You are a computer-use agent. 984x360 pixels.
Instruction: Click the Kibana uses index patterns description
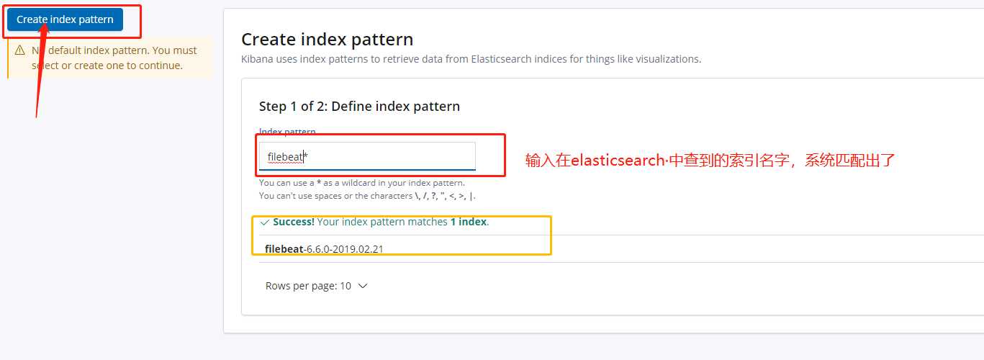(x=471, y=59)
